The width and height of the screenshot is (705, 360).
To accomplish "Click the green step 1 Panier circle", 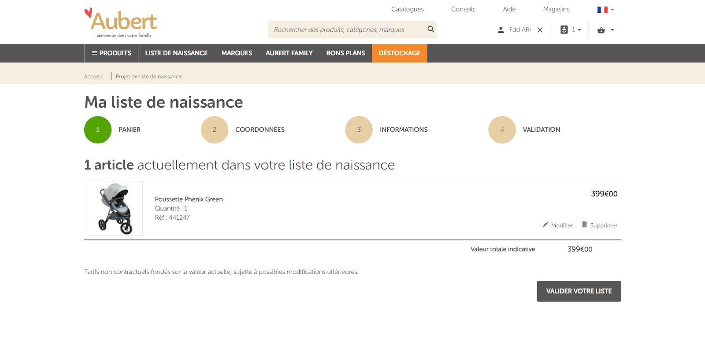I will (x=98, y=130).
